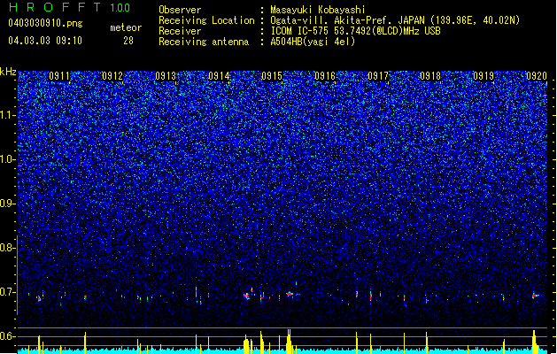Click the 0918 time marker
Screen dimensions: 557x354
(430, 76)
